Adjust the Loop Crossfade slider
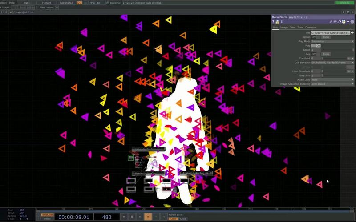Viewport: 356px width, 222px height. coord(334,71)
